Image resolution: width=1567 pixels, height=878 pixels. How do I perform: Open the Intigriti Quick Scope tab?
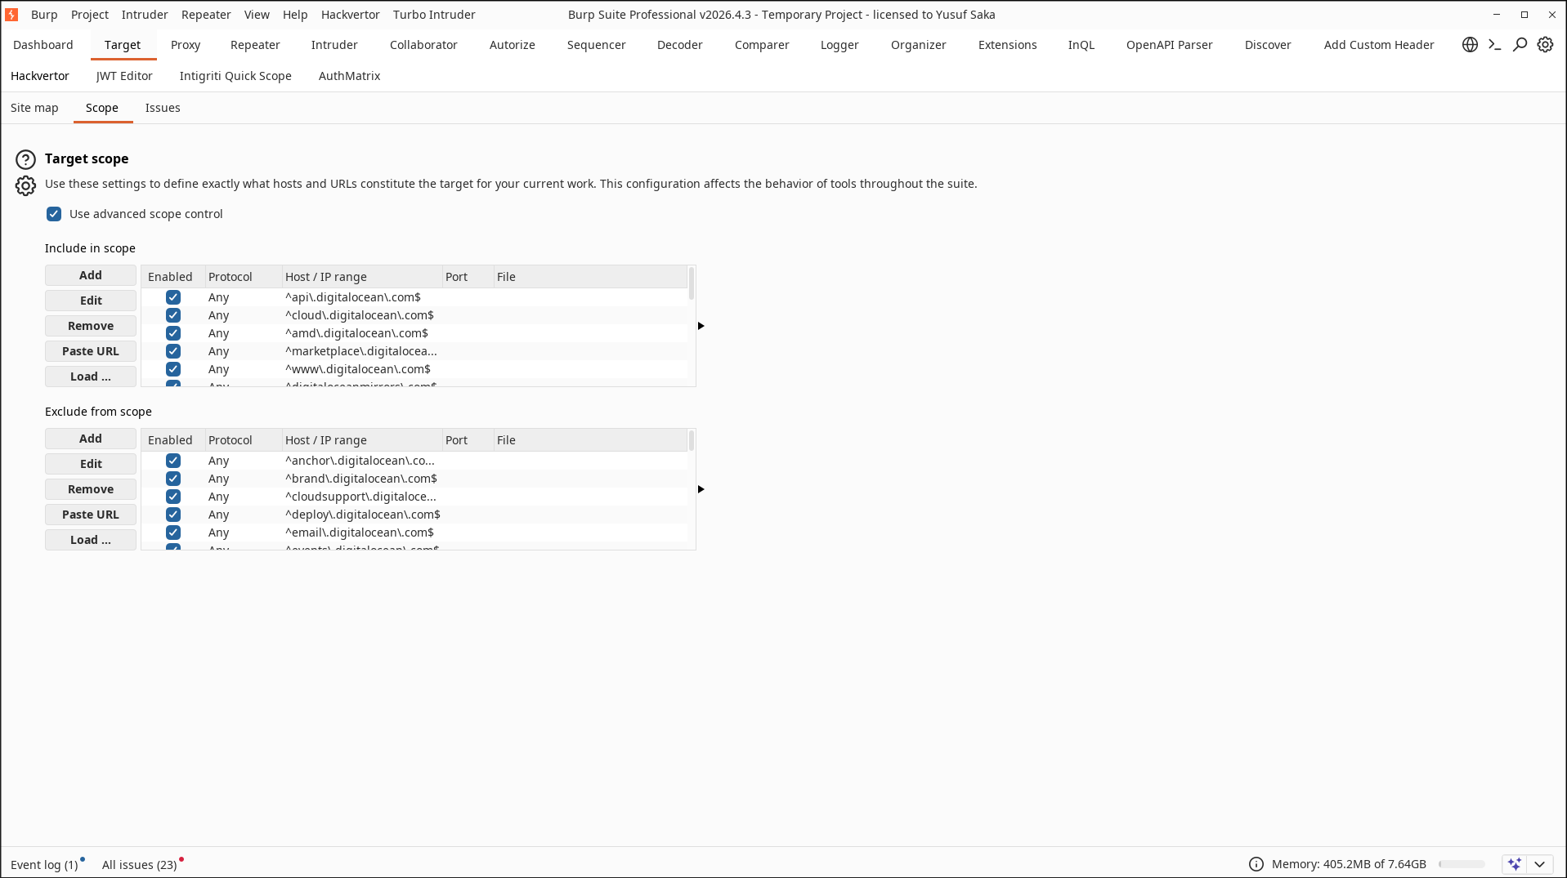coord(235,76)
